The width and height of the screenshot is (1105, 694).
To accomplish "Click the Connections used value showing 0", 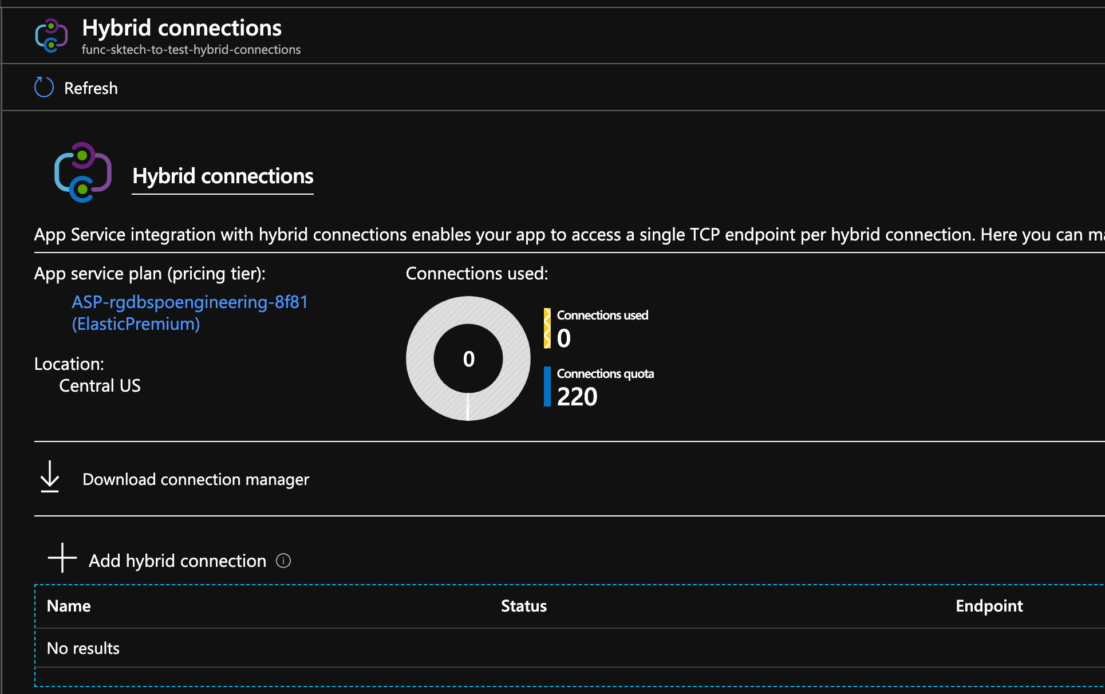I will [x=563, y=339].
